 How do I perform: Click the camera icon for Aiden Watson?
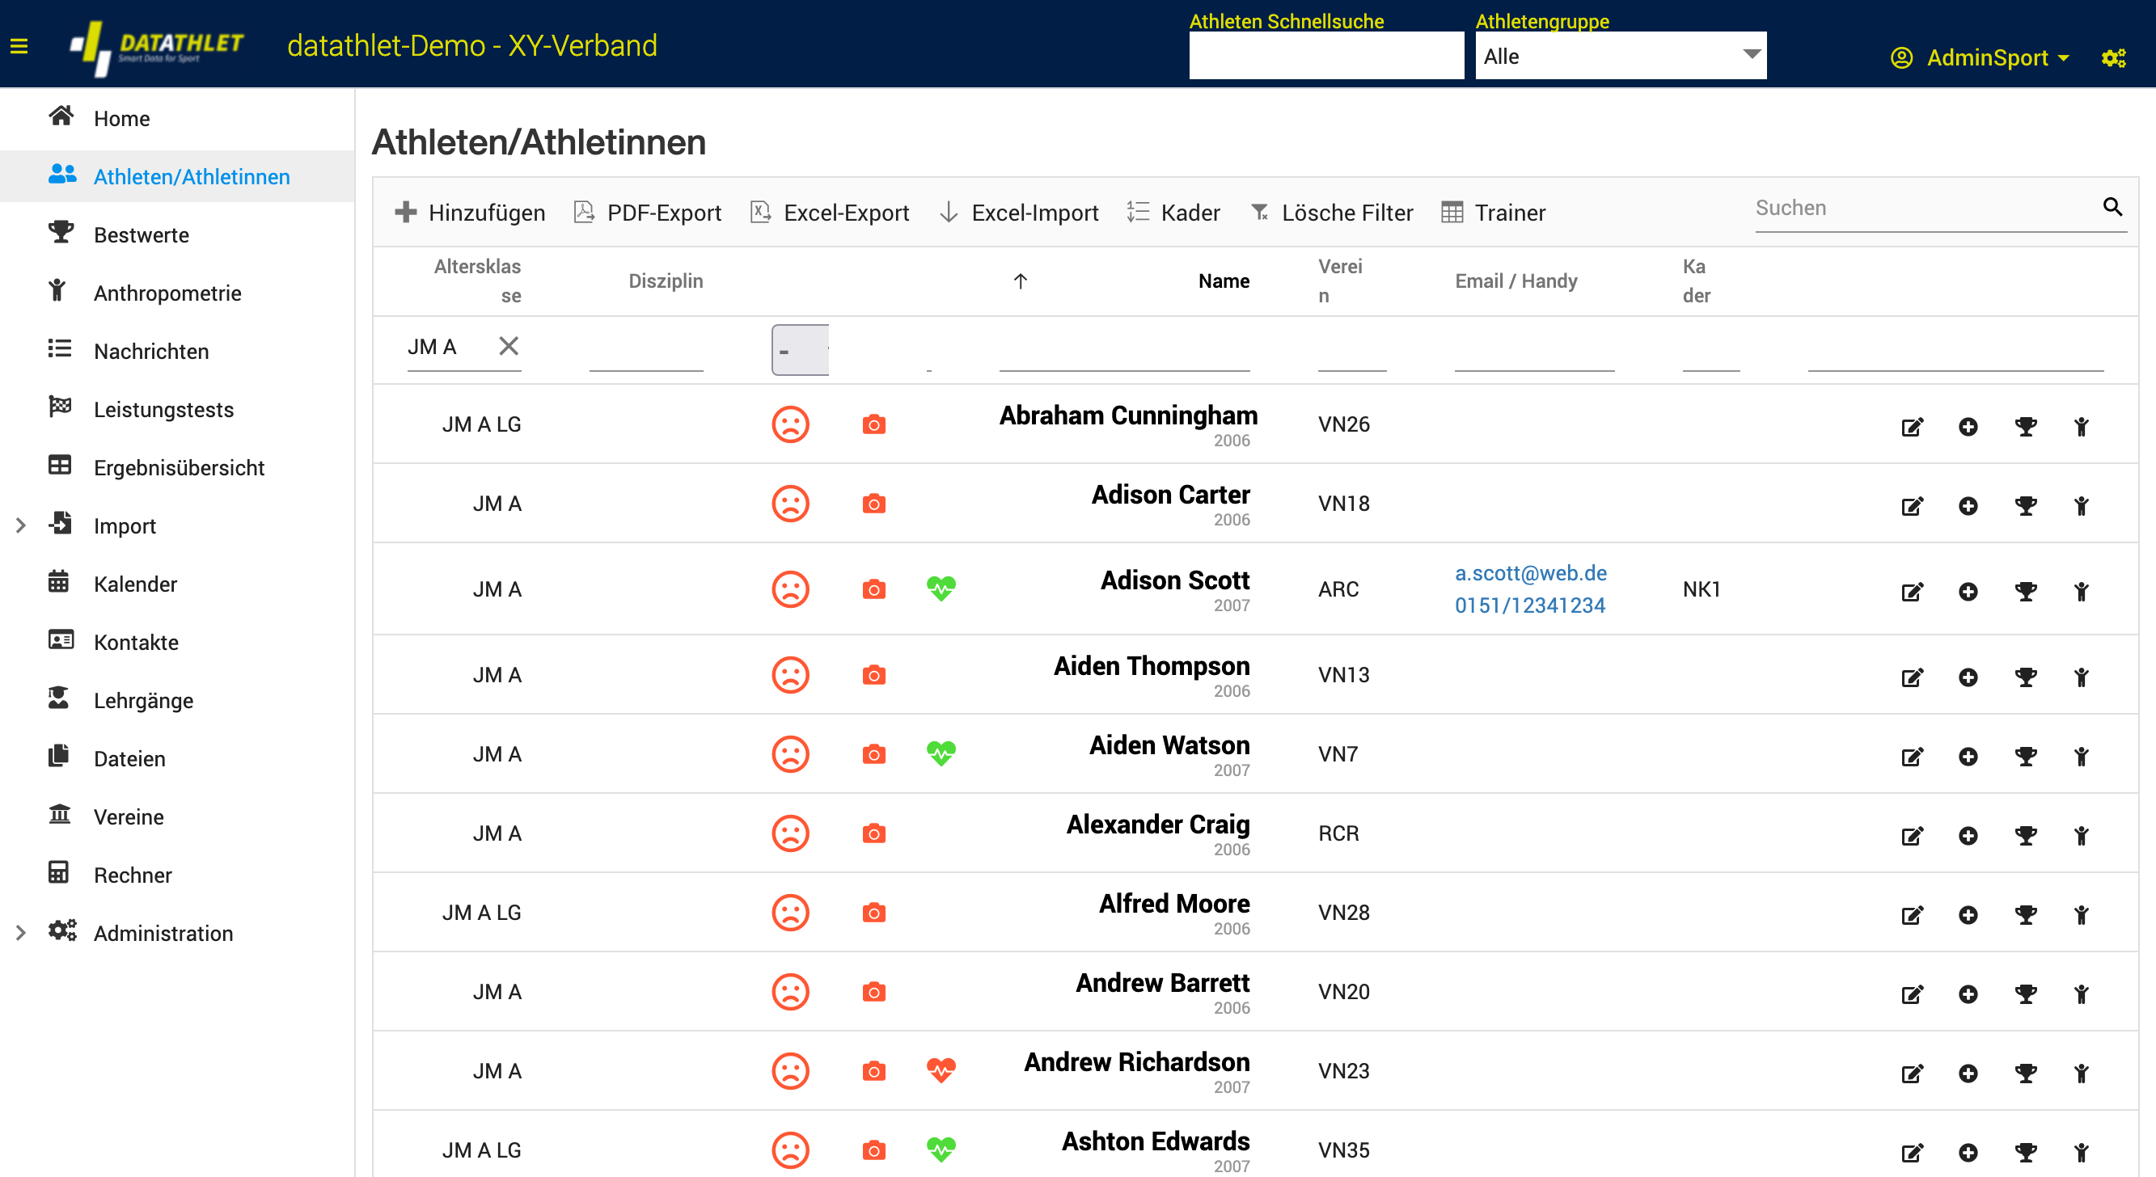(873, 753)
